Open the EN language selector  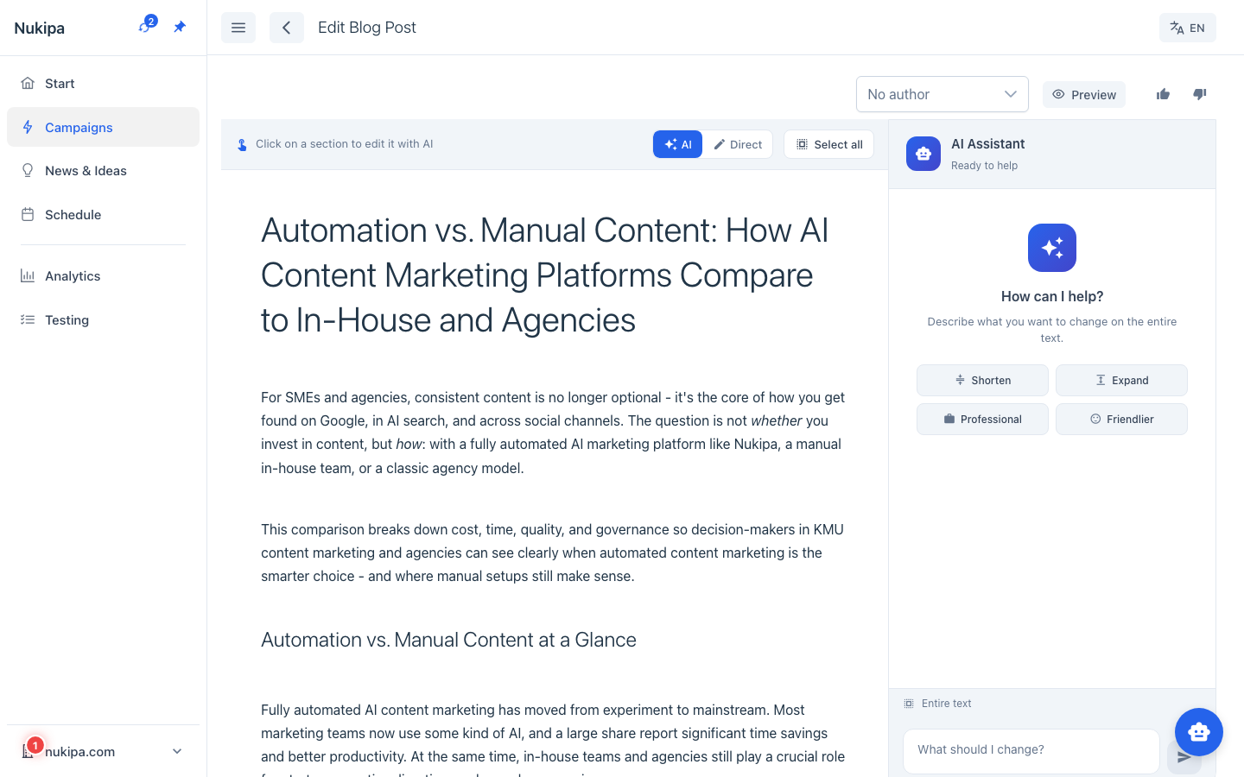(1187, 27)
